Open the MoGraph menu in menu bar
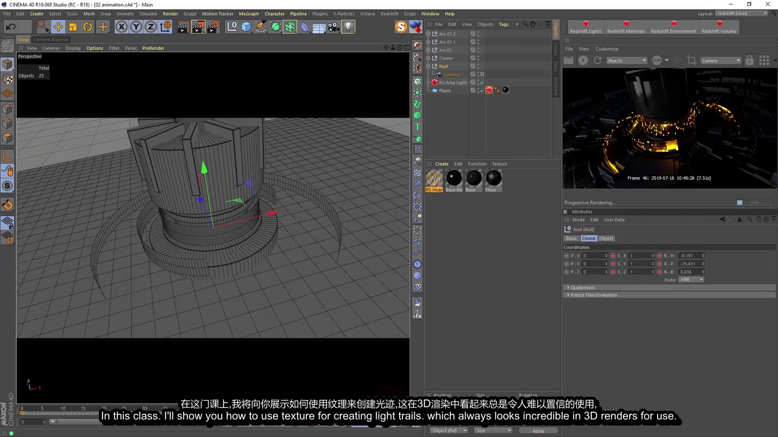778x437 pixels. (249, 13)
